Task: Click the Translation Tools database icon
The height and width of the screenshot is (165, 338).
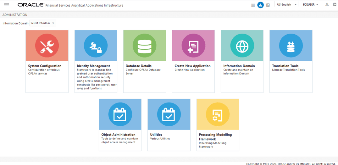Action: [291, 46]
